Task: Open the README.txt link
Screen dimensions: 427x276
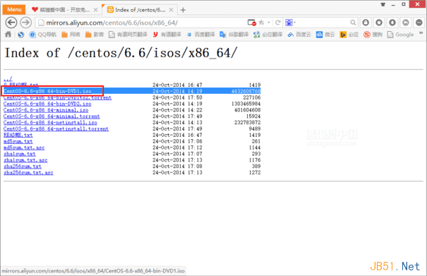Action: 18,135
